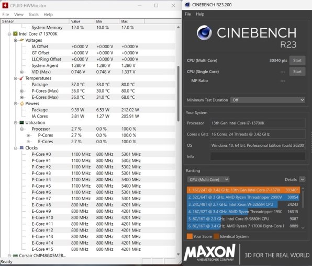This screenshot has width=312, height=266.
Task: Open HWMonitor View menu
Action: 19,15
